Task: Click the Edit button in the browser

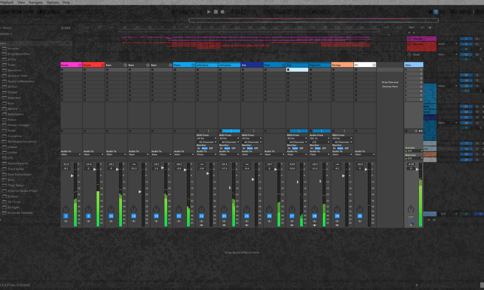Action: (67, 28)
